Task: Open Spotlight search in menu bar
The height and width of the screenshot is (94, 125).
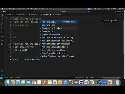Action: click(105, 9)
